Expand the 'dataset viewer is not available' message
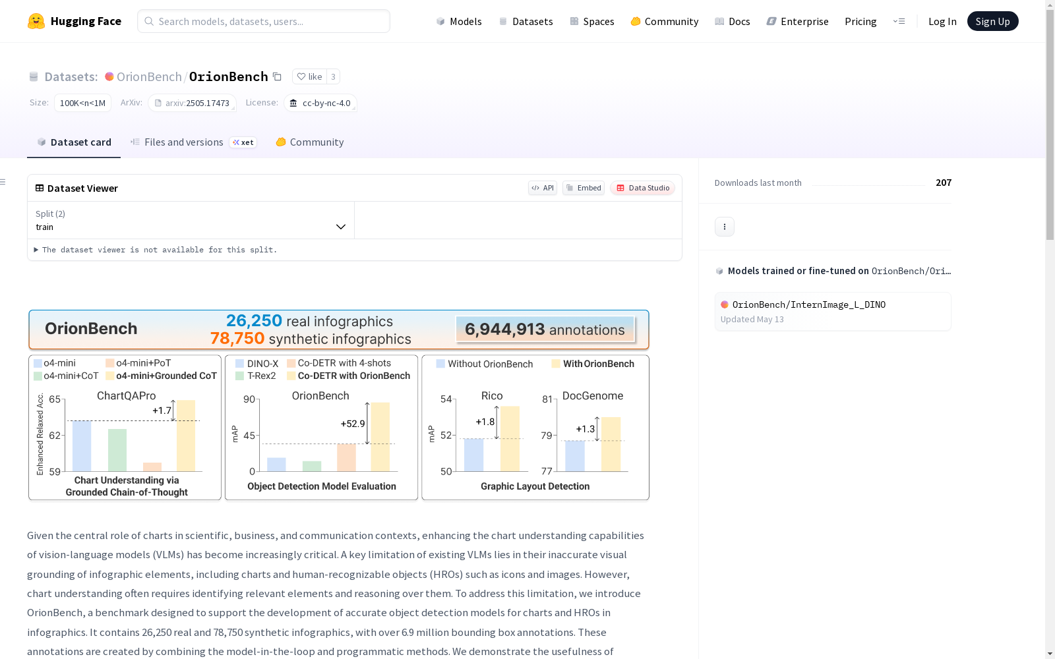The image size is (1055, 659). click(156, 250)
